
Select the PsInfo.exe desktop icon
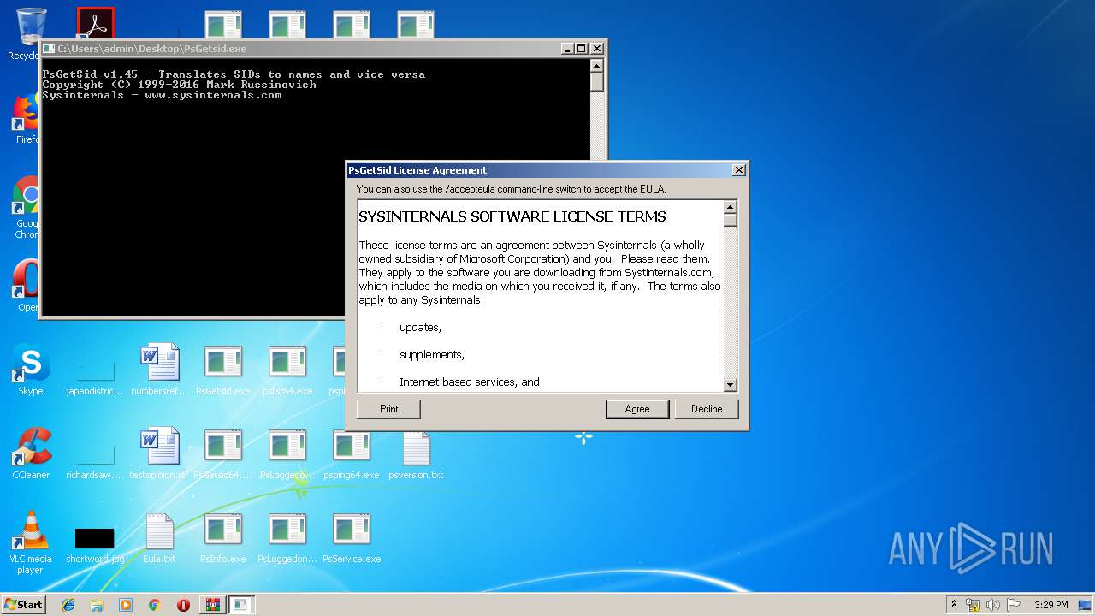pyautogui.click(x=223, y=538)
